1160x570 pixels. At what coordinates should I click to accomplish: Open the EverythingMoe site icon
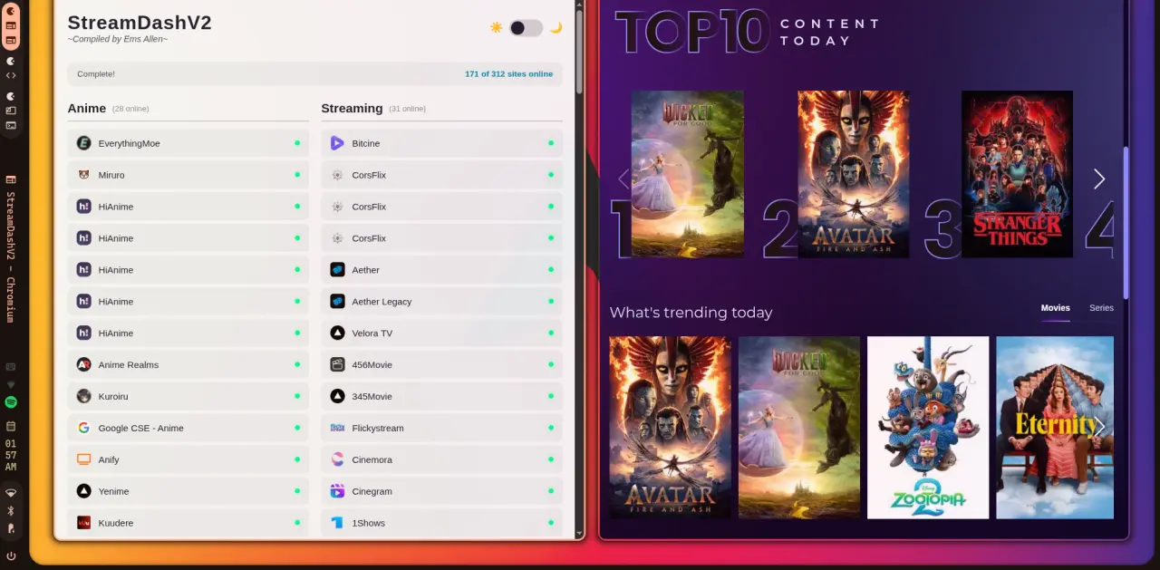(x=83, y=143)
